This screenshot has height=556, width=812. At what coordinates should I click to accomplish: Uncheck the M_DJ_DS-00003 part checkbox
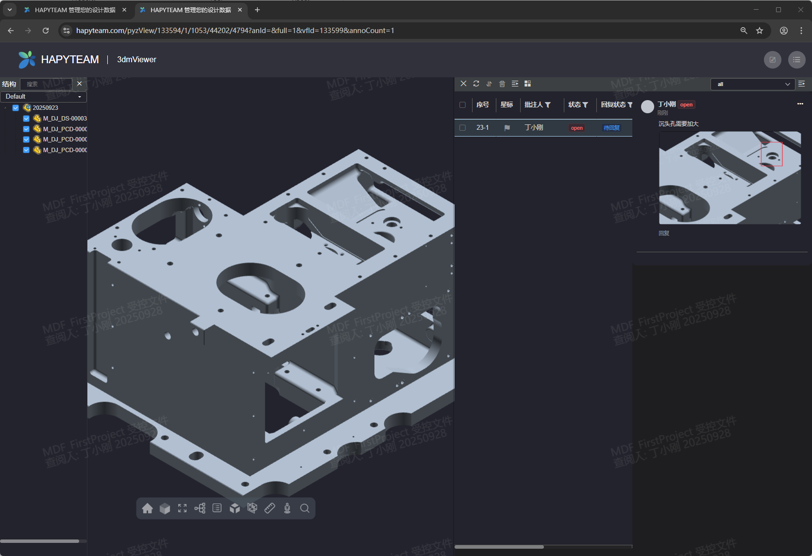(x=26, y=119)
